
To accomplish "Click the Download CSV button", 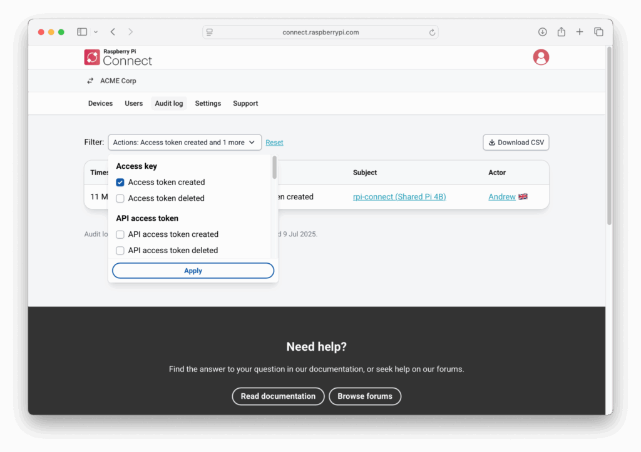I will pos(516,143).
